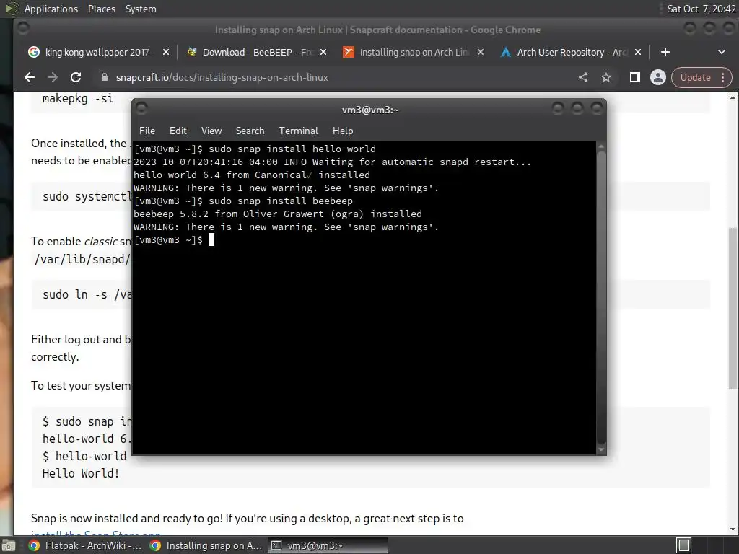
Task: Click the 'makepkg -si' code text
Action: [78, 98]
